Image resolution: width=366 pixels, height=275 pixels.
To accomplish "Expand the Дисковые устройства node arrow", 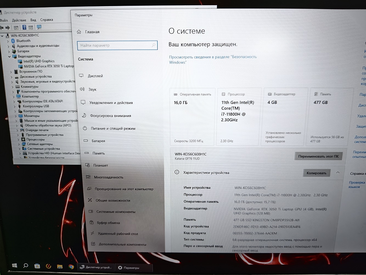I will [12, 77].
